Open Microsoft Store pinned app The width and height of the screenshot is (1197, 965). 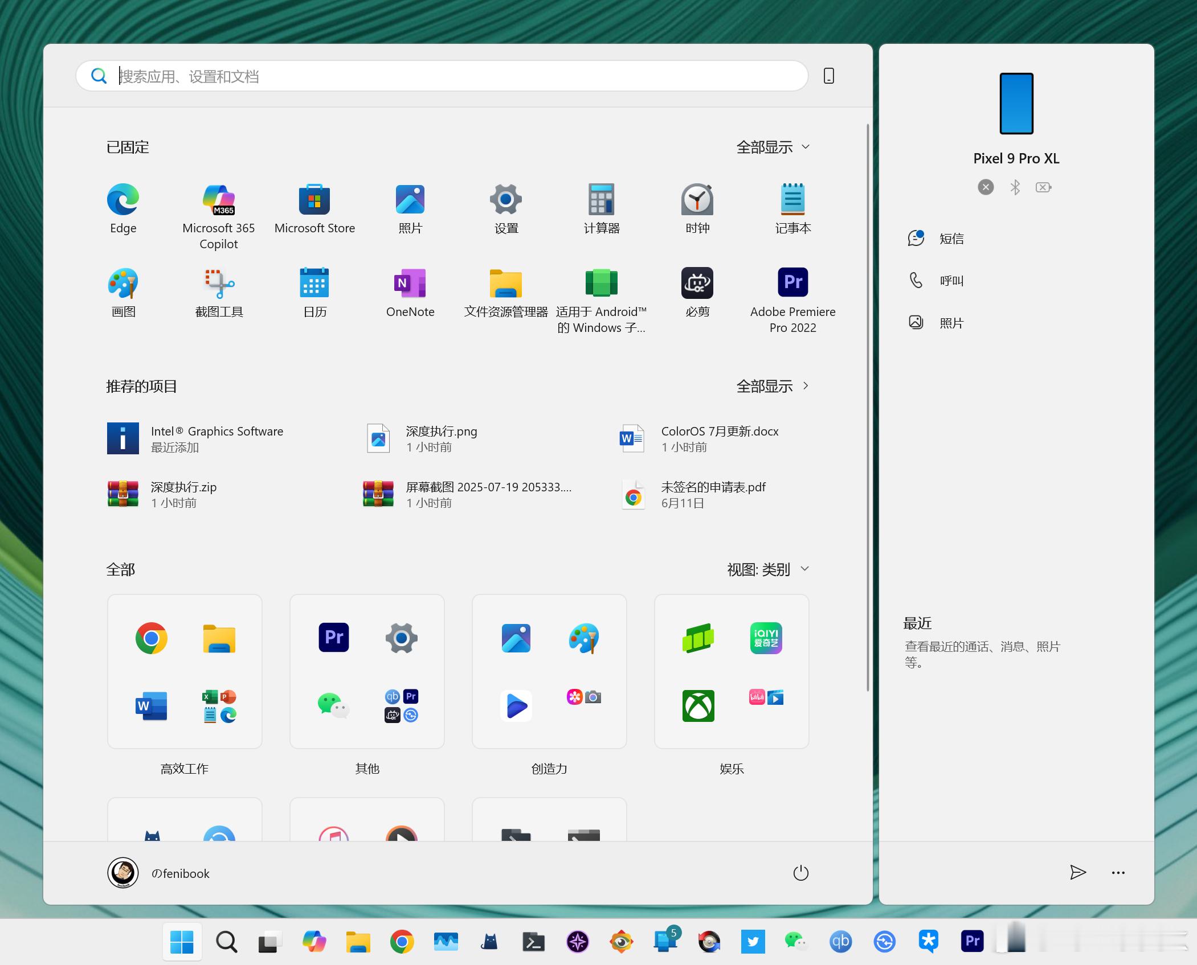click(314, 209)
